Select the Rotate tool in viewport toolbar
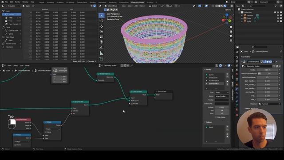284x160 pixels. (x=102, y=32)
